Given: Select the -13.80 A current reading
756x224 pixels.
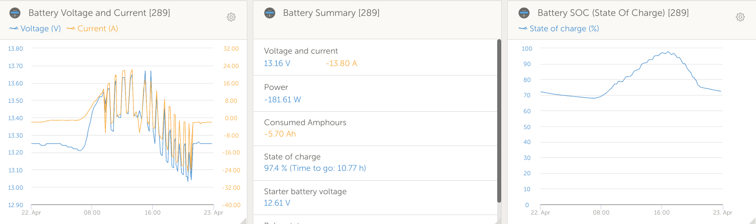Looking at the screenshot, I should (341, 64).
